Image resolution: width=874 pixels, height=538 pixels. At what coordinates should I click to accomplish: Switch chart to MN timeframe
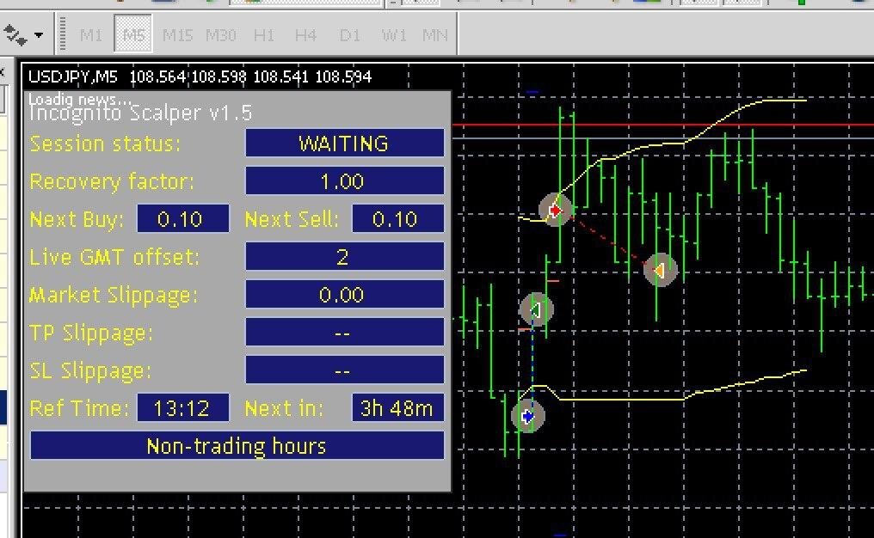(x=434, y=35)
